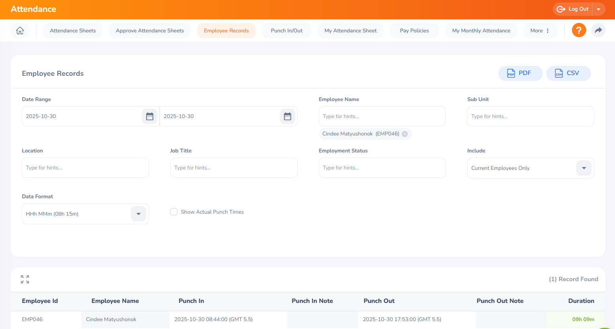Export records as PDF
The width and height of the screenshot is (615, 329).
pos(520,73)
